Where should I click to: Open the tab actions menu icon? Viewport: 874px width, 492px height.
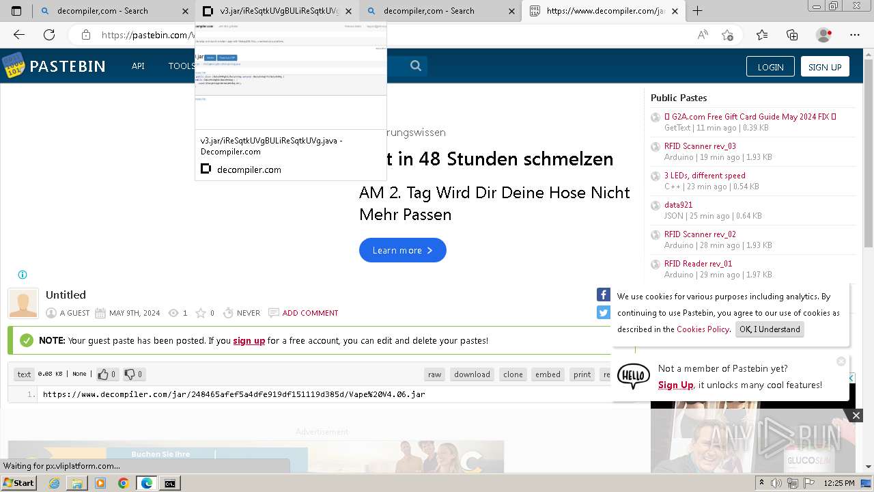(x=16, y=11)
